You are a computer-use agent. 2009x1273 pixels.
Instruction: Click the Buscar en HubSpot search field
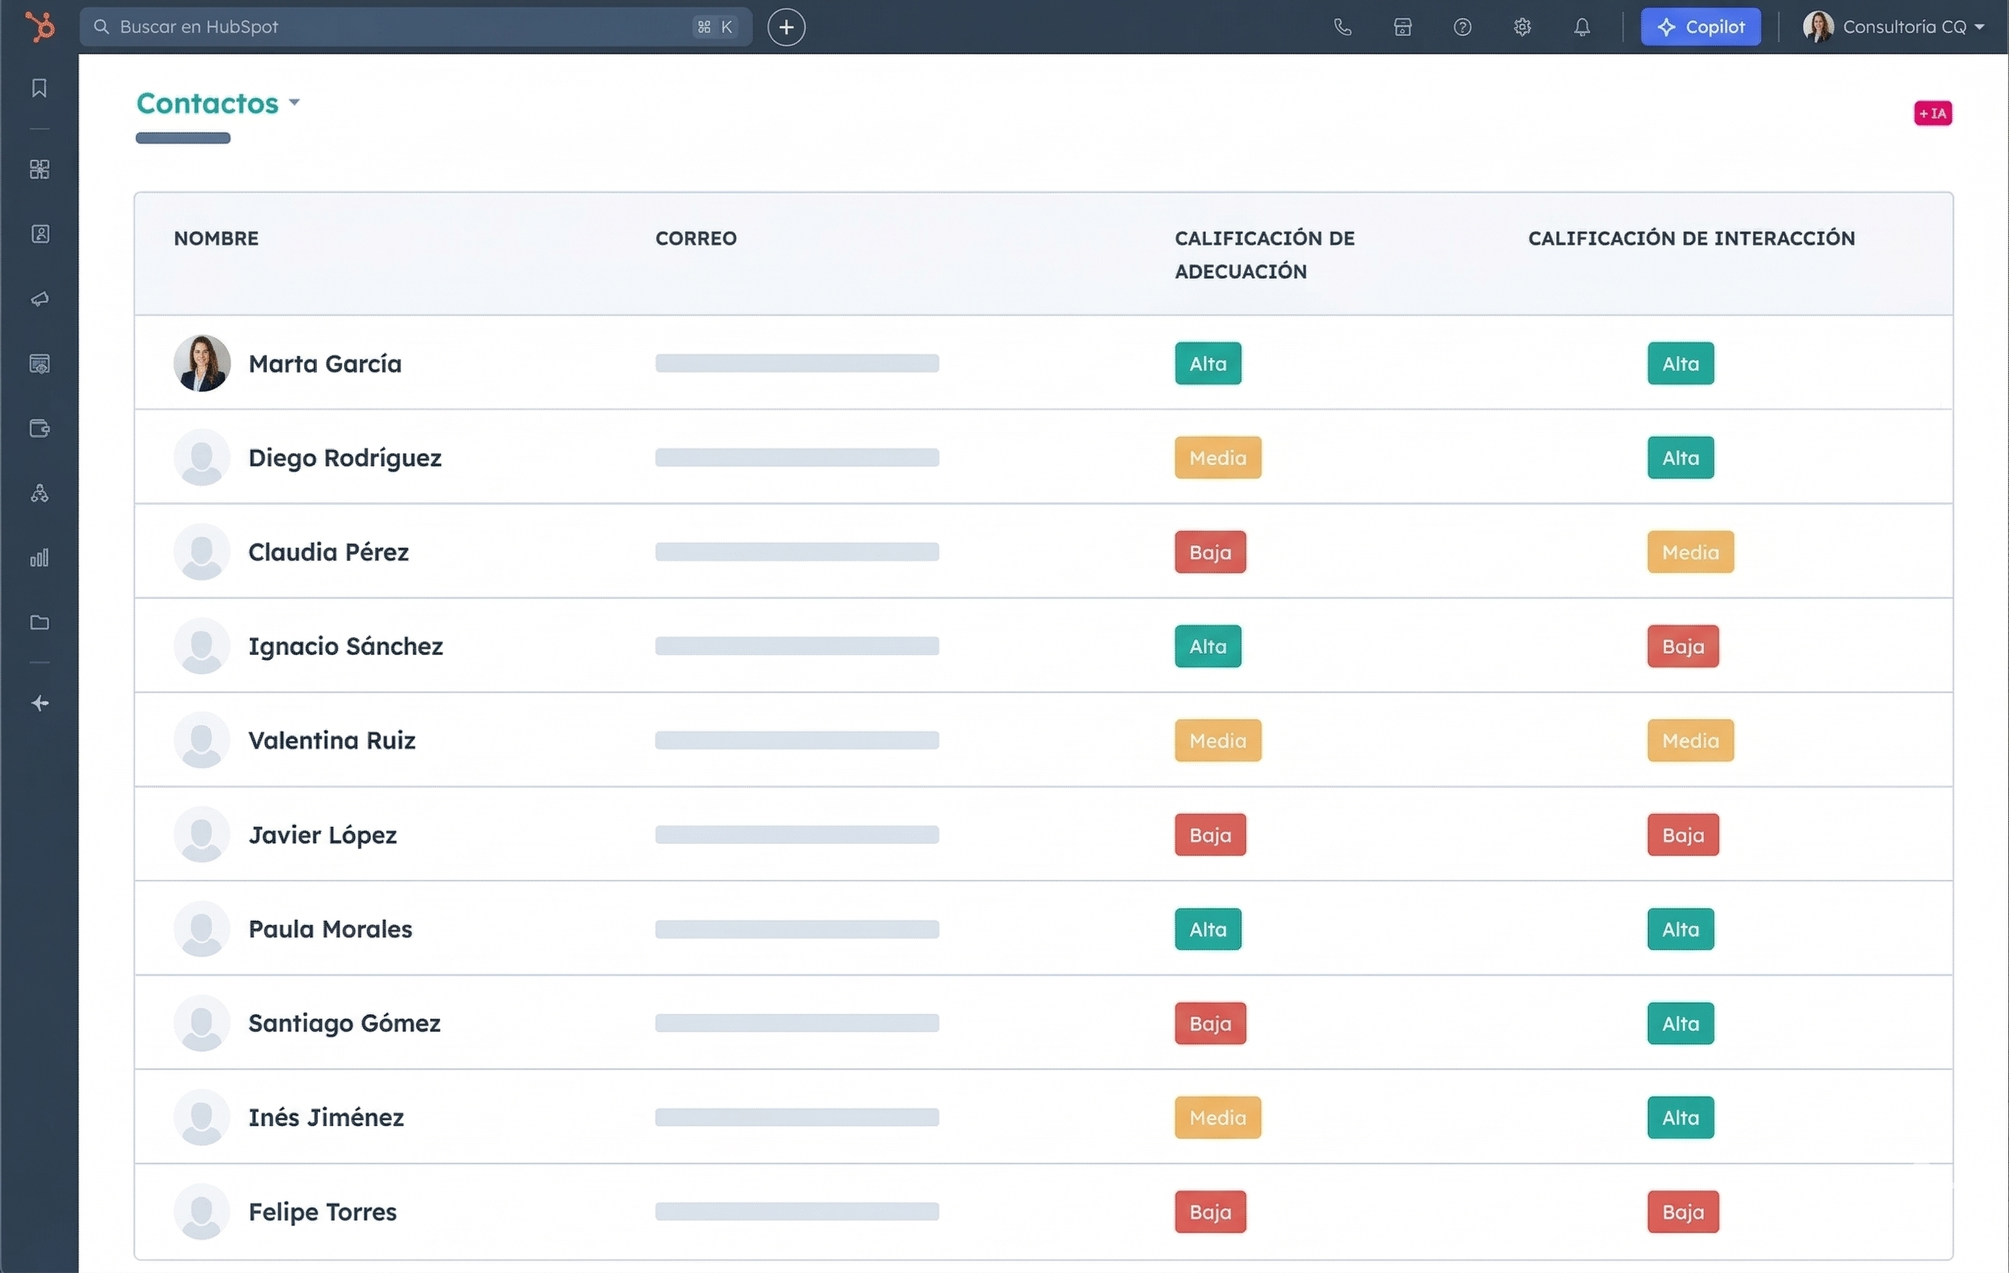[400, 27]
